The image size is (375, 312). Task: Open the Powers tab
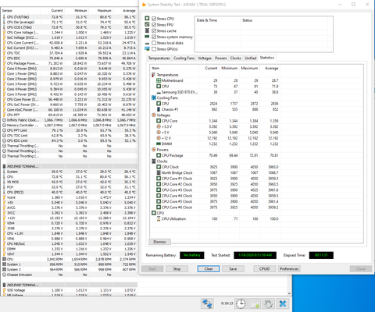click(x=221, y=58)
